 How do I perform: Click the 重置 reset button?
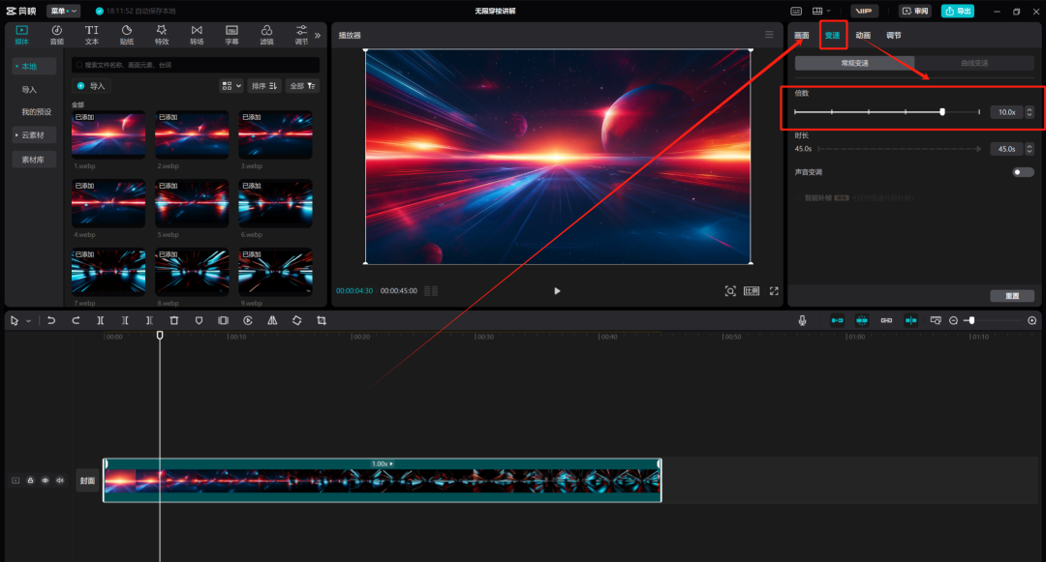1012,296
